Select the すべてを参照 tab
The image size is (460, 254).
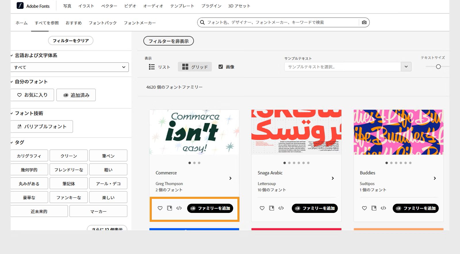[x=47, y=23]
